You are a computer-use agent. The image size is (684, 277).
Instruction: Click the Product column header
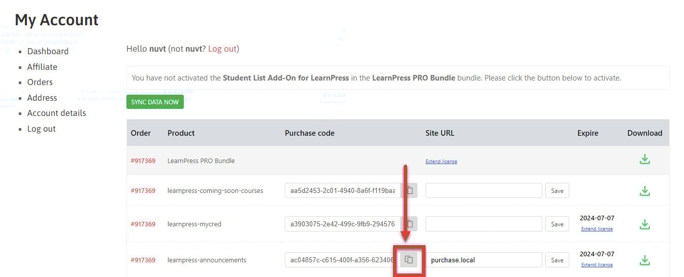click(x=181, y=133)
